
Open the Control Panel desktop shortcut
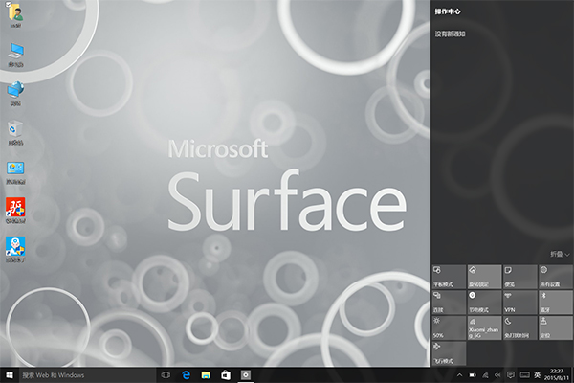click(x=15, y=172)
